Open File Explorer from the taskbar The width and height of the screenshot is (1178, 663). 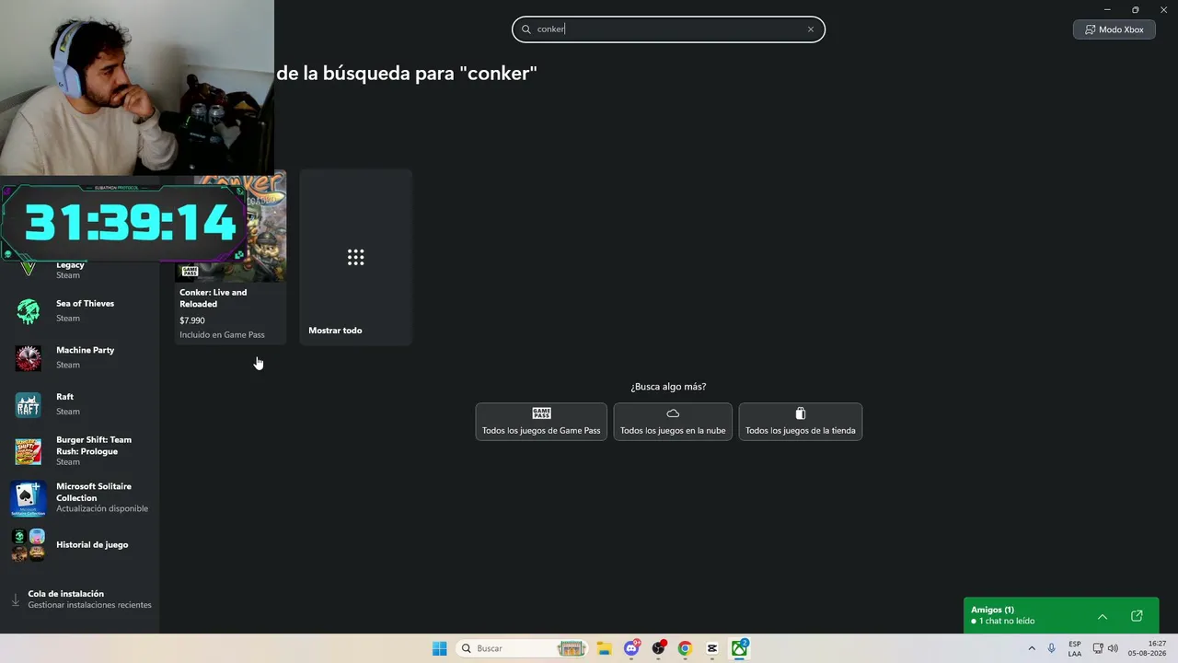604,648
